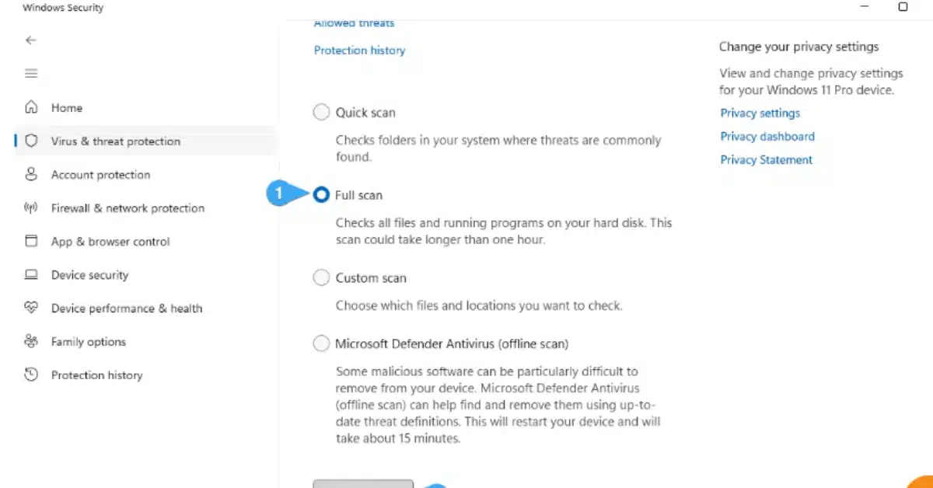The image size is (933, 488).
Task: Open the Protection history link
Action: (359, 51)
